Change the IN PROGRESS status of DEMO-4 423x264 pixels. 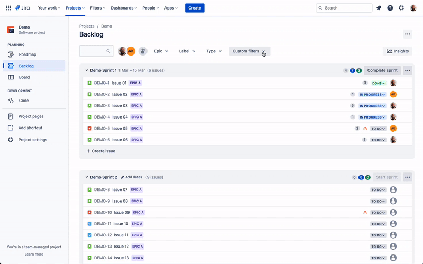372,117
